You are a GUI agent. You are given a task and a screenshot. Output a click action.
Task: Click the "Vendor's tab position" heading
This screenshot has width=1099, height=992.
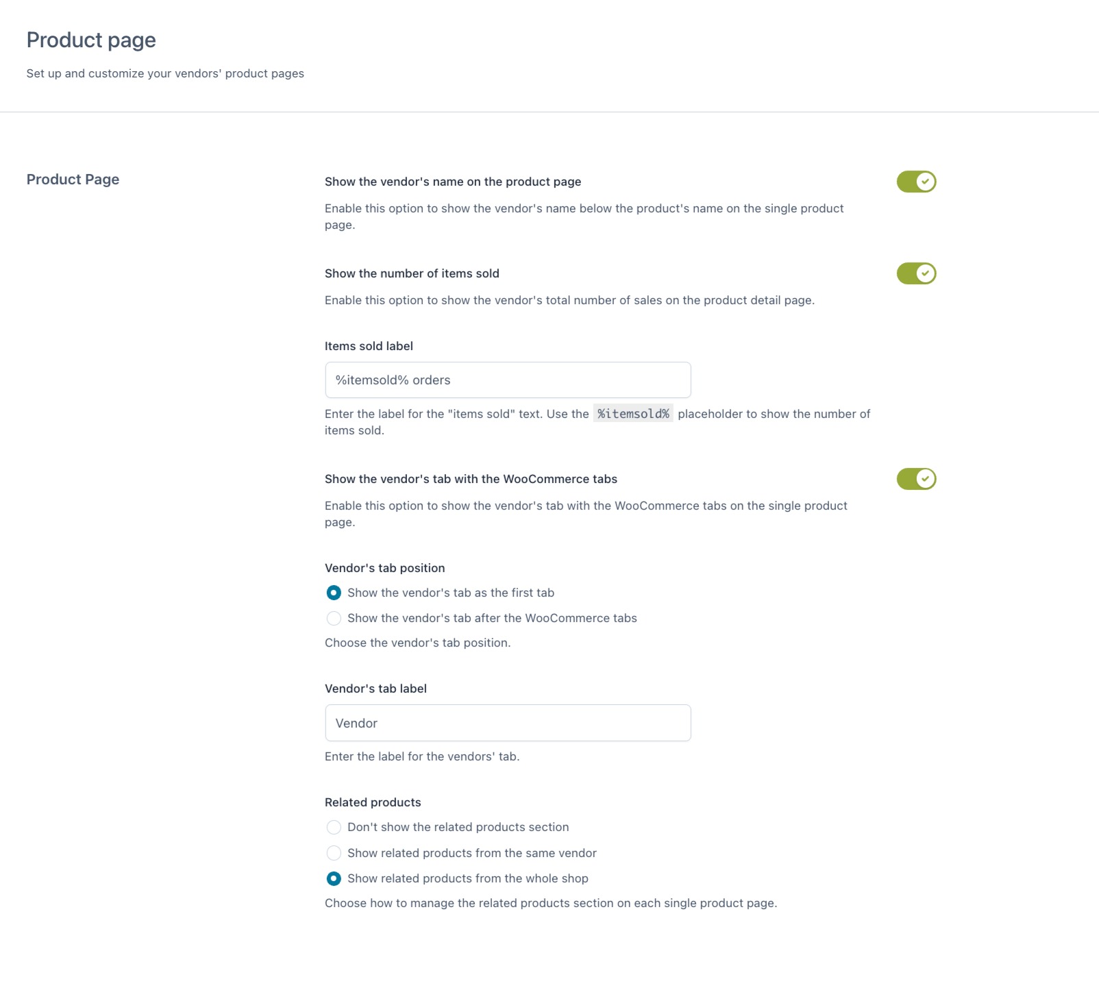(x=384, y=568)
